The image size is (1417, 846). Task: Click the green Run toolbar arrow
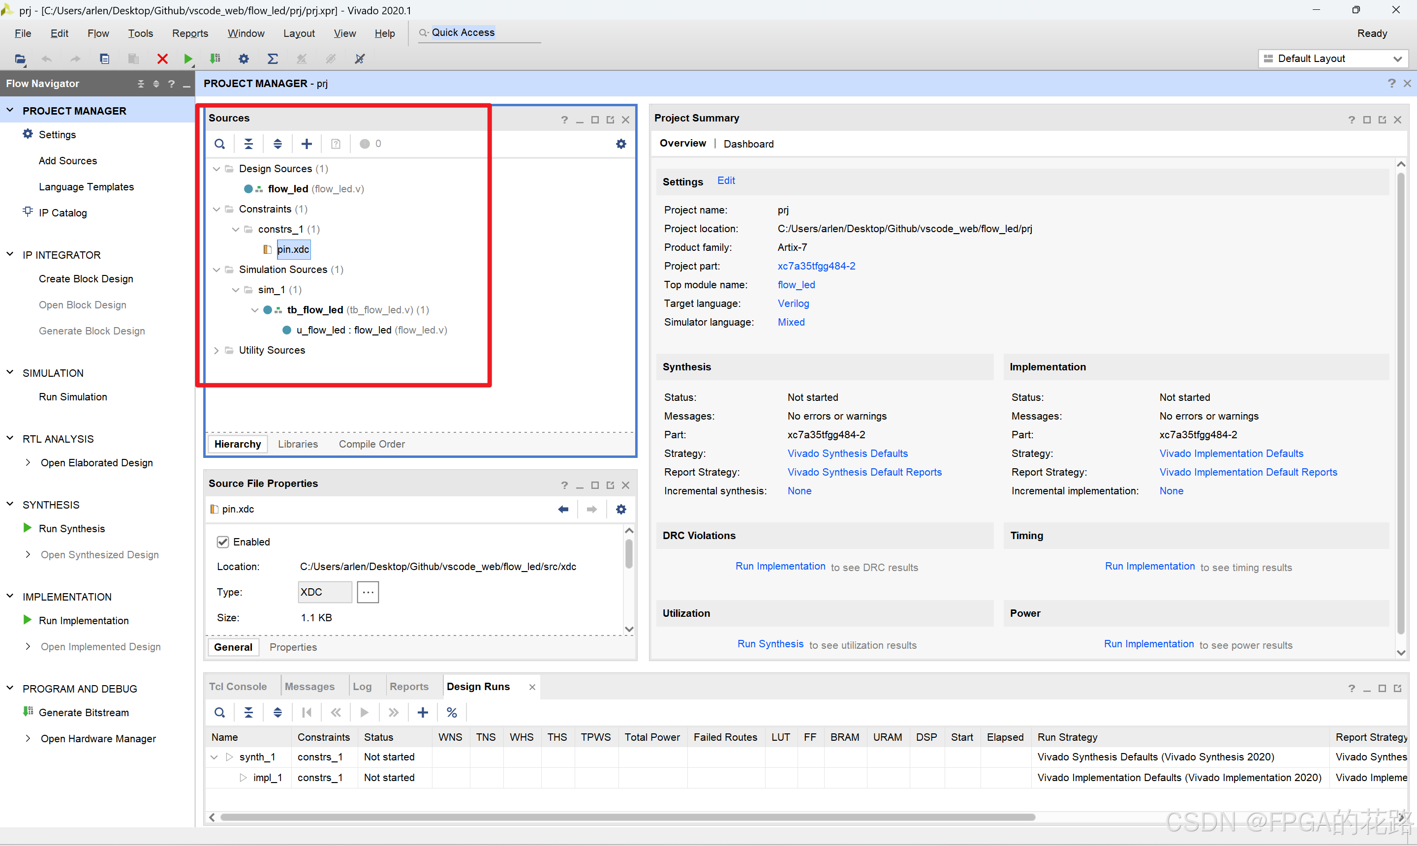[x=188, y=59]
